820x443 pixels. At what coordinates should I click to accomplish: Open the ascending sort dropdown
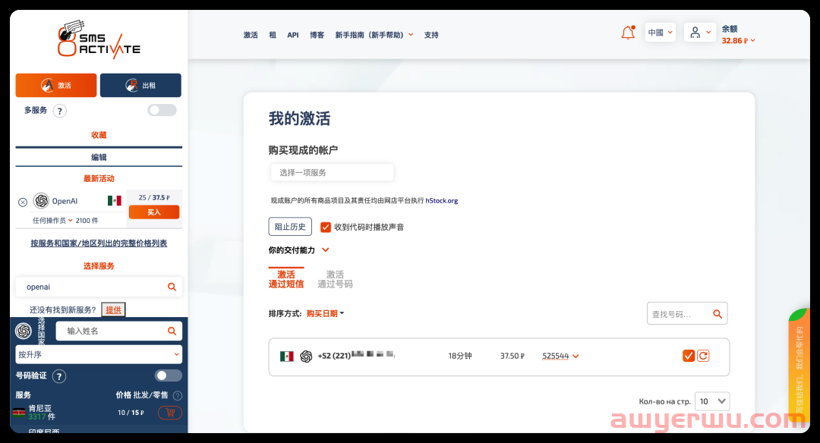[x=99, y=355]
